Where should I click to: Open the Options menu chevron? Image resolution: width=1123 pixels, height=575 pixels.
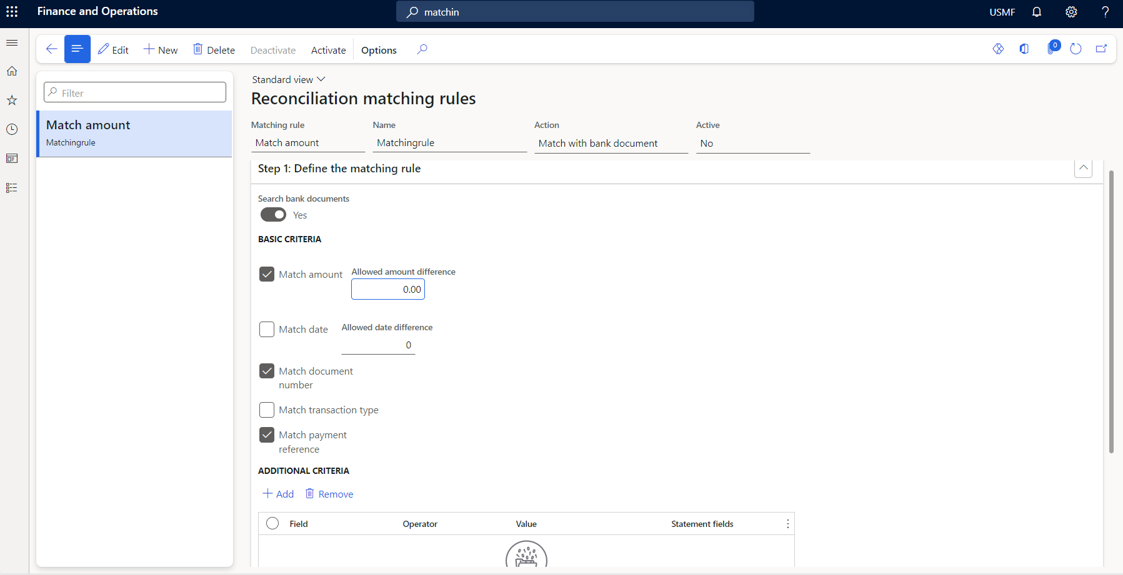(x=379, y=50)
